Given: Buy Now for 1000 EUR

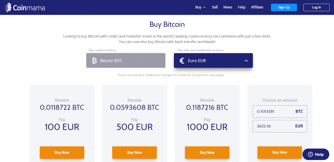Looking at the screenshot, I should (x=207, y=153).
